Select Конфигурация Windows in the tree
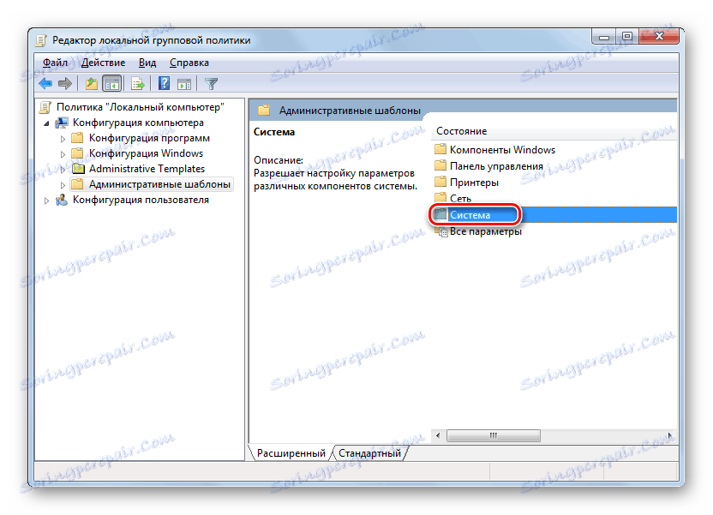The height and width of the screenshot is (515, 713). (146, 153)
